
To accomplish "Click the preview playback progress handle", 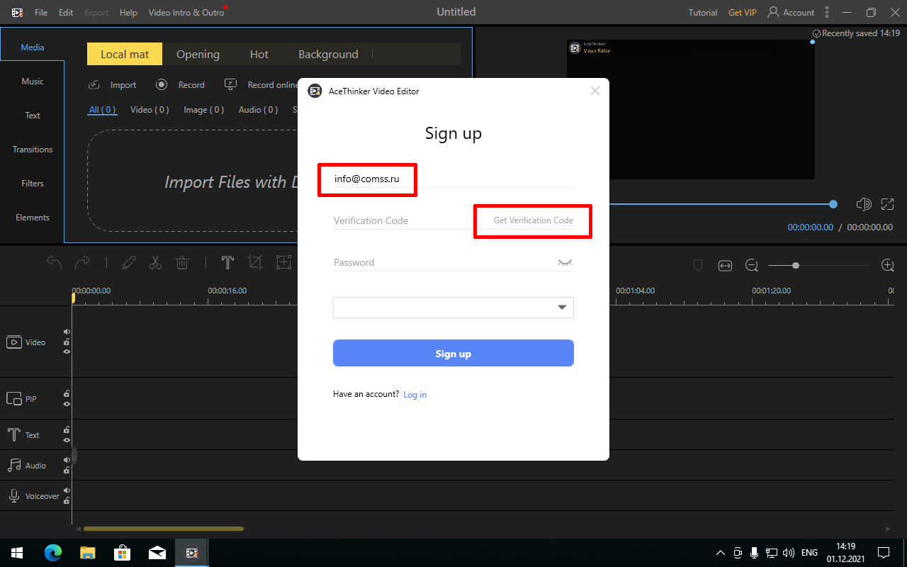I will 833,204.
